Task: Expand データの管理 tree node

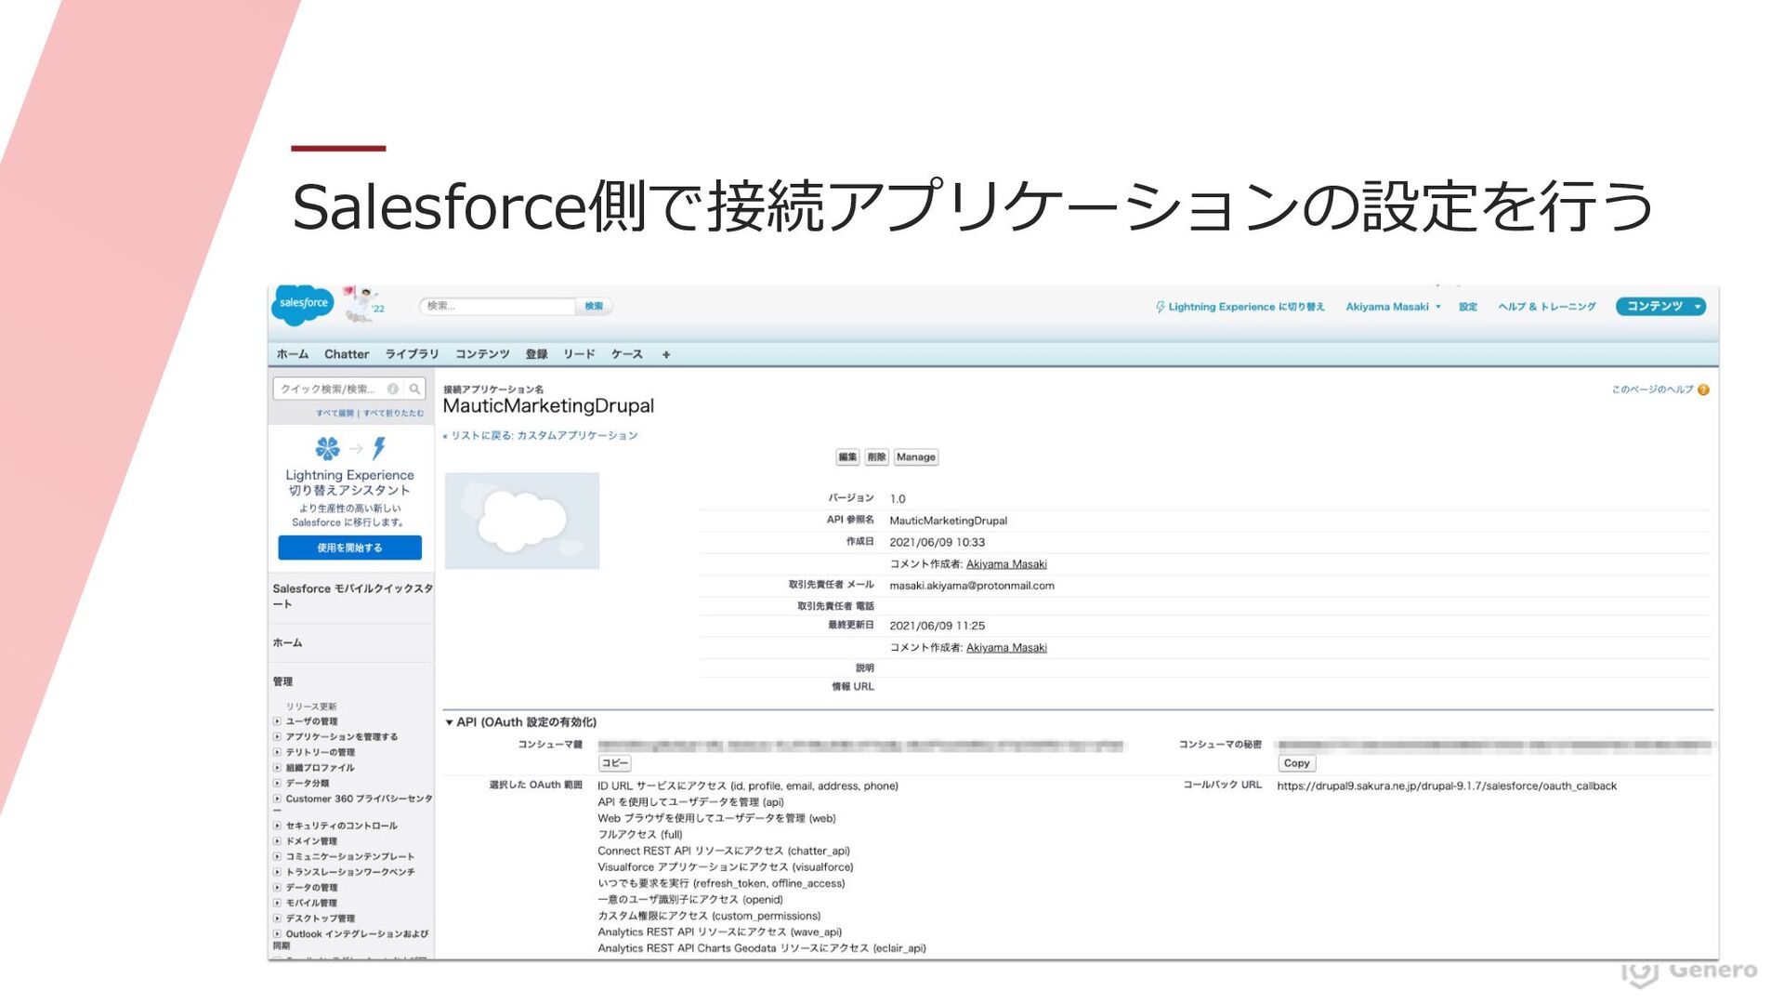Action: click(x=277, y=888)
